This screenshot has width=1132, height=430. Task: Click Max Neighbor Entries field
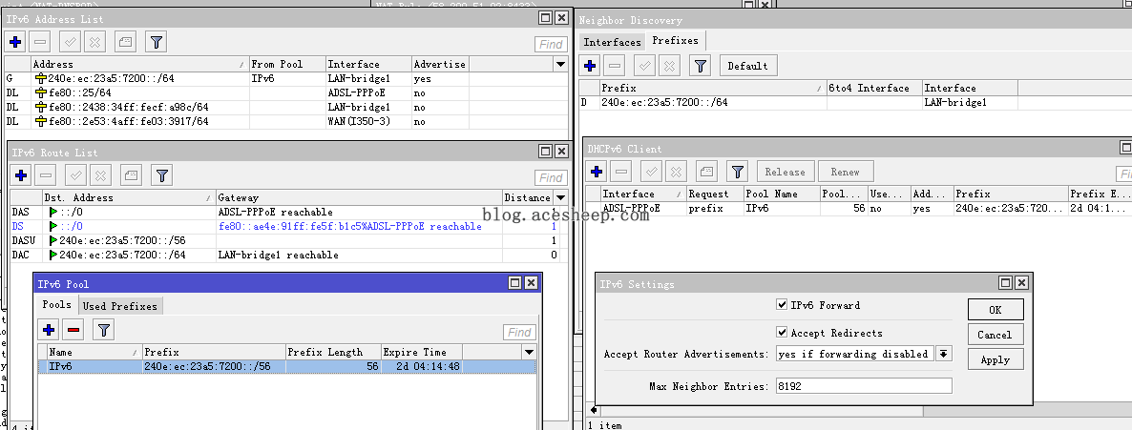click(x=864, y=386)
